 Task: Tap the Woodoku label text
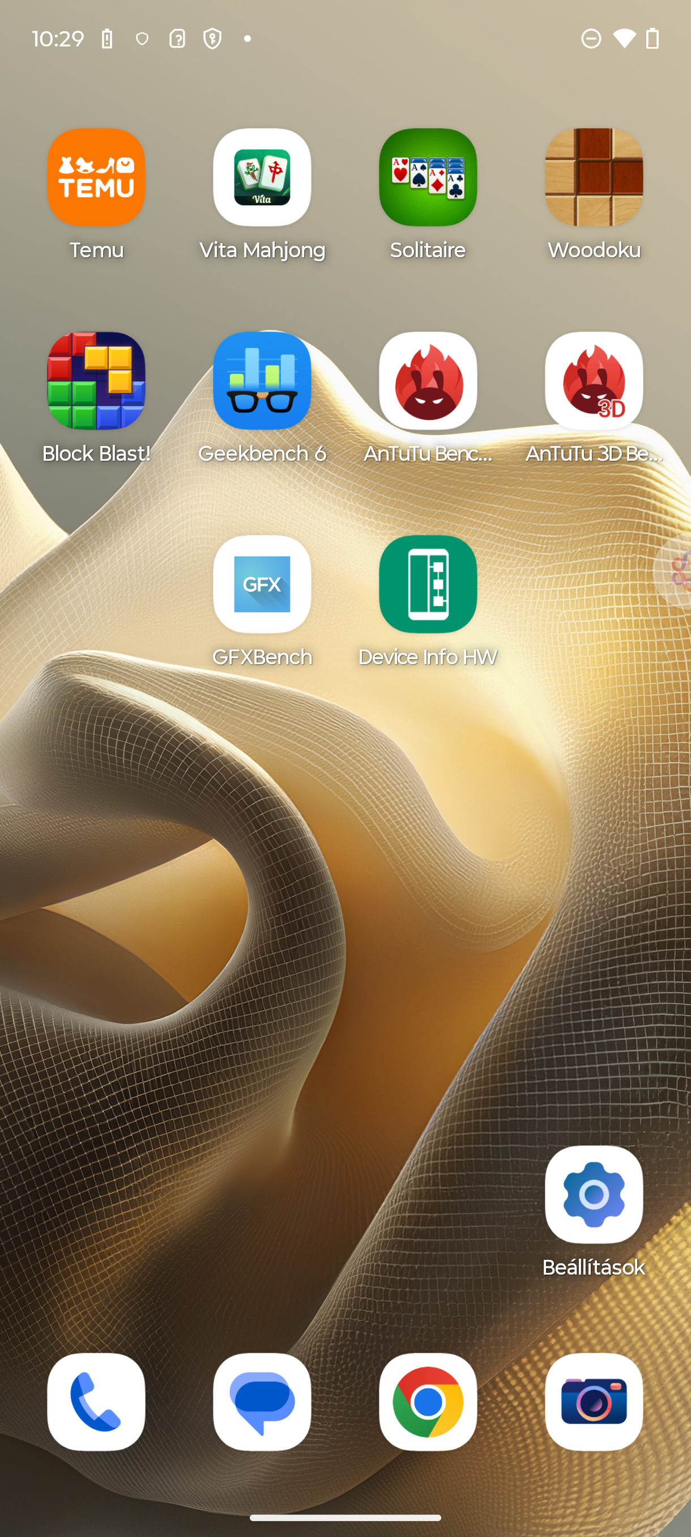(x=594, y=250)
